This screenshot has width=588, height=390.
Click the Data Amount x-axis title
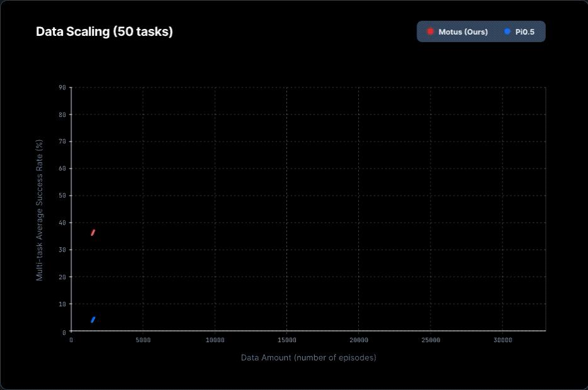[308, 357]
